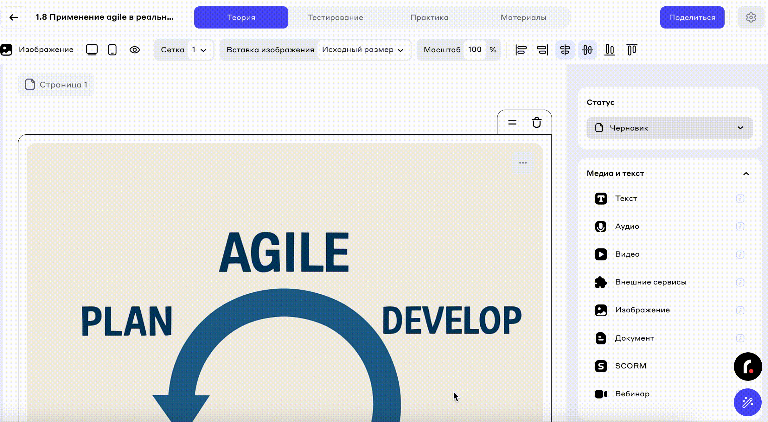Click the block drag handle icon
Screen dimensions: 768x422
point(512,122)
